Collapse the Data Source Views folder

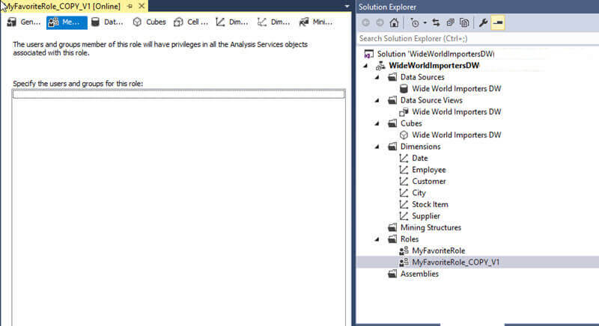(377, 100)
